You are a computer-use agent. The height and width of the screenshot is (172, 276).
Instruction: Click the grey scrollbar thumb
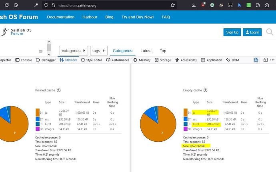pyautogui.click(x=49, y=47)
